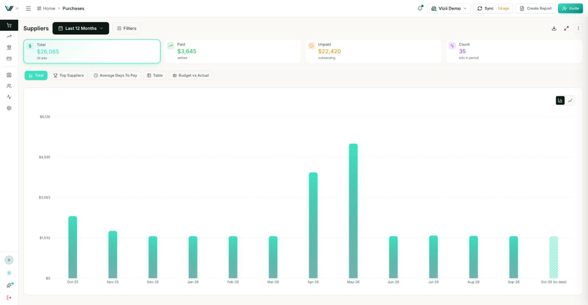This screenshot has width=588, height=305.
Task: Open the trending sales icon in sidebar
Action: pyautogui.click(x=9, y=36)
